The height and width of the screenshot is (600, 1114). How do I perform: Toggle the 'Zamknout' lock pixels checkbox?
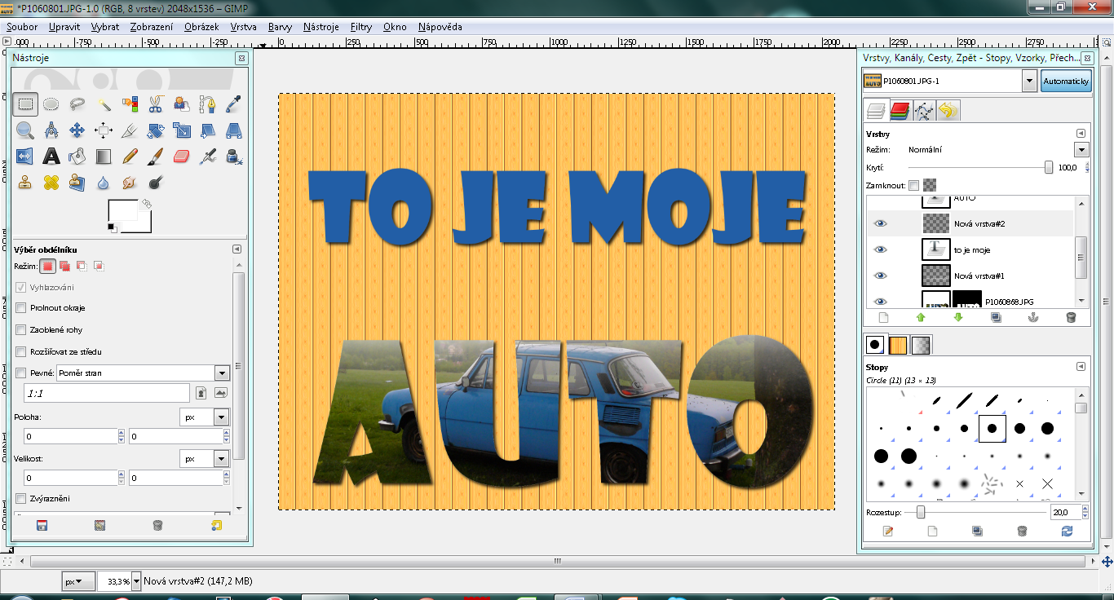913,185
